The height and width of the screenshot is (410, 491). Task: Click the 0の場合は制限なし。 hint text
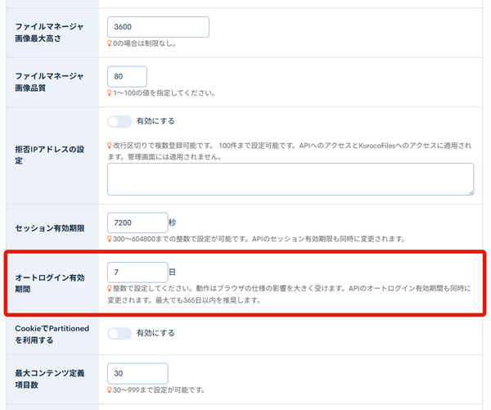(145, 43)
